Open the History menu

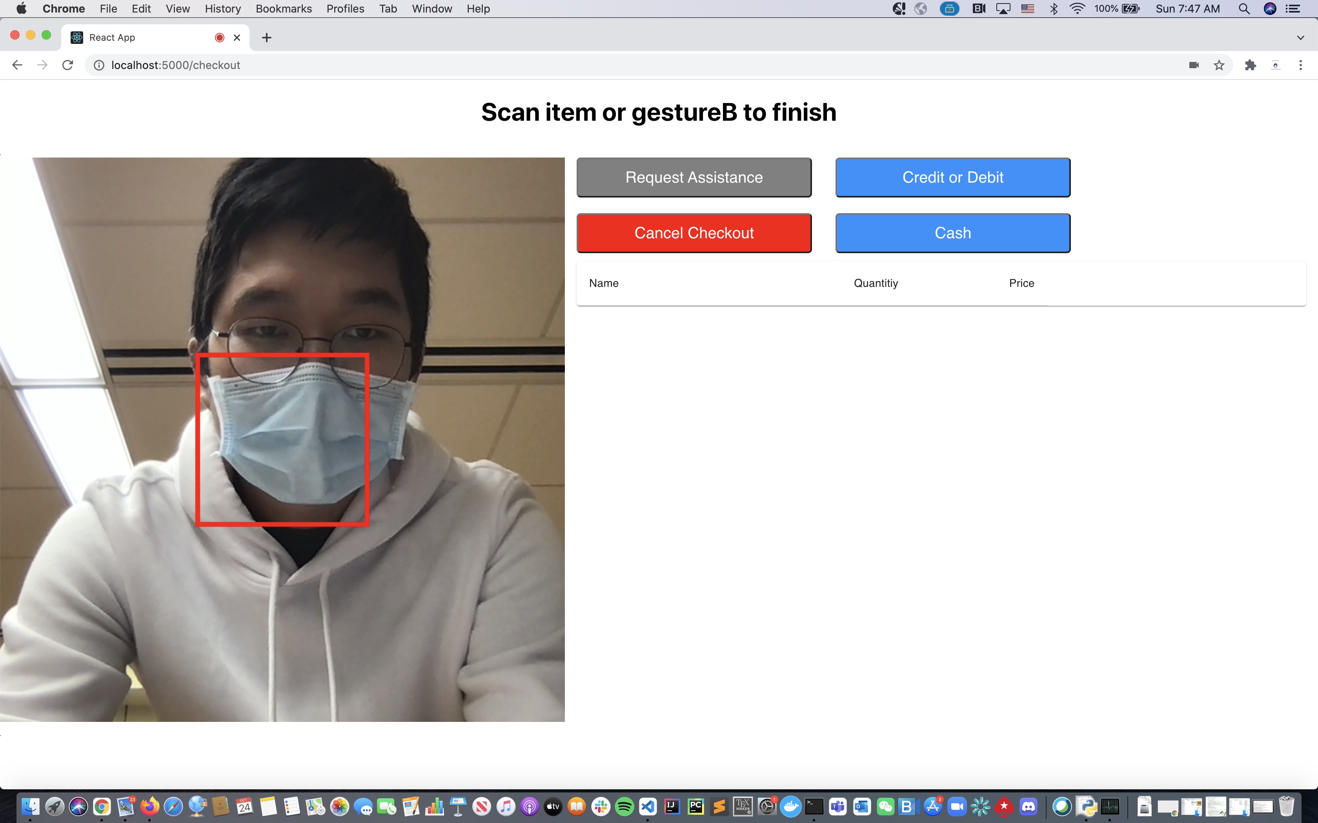tap(222, 9)
